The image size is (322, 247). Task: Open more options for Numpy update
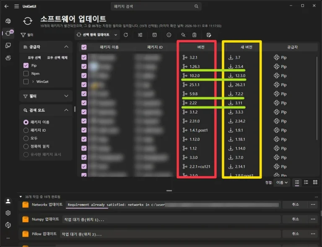[313, 219]
